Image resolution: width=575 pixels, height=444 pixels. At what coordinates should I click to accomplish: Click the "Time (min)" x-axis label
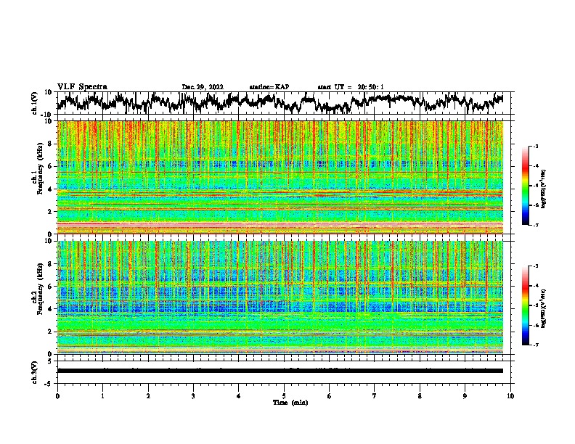pyautogui.click(x=290, y=403)
